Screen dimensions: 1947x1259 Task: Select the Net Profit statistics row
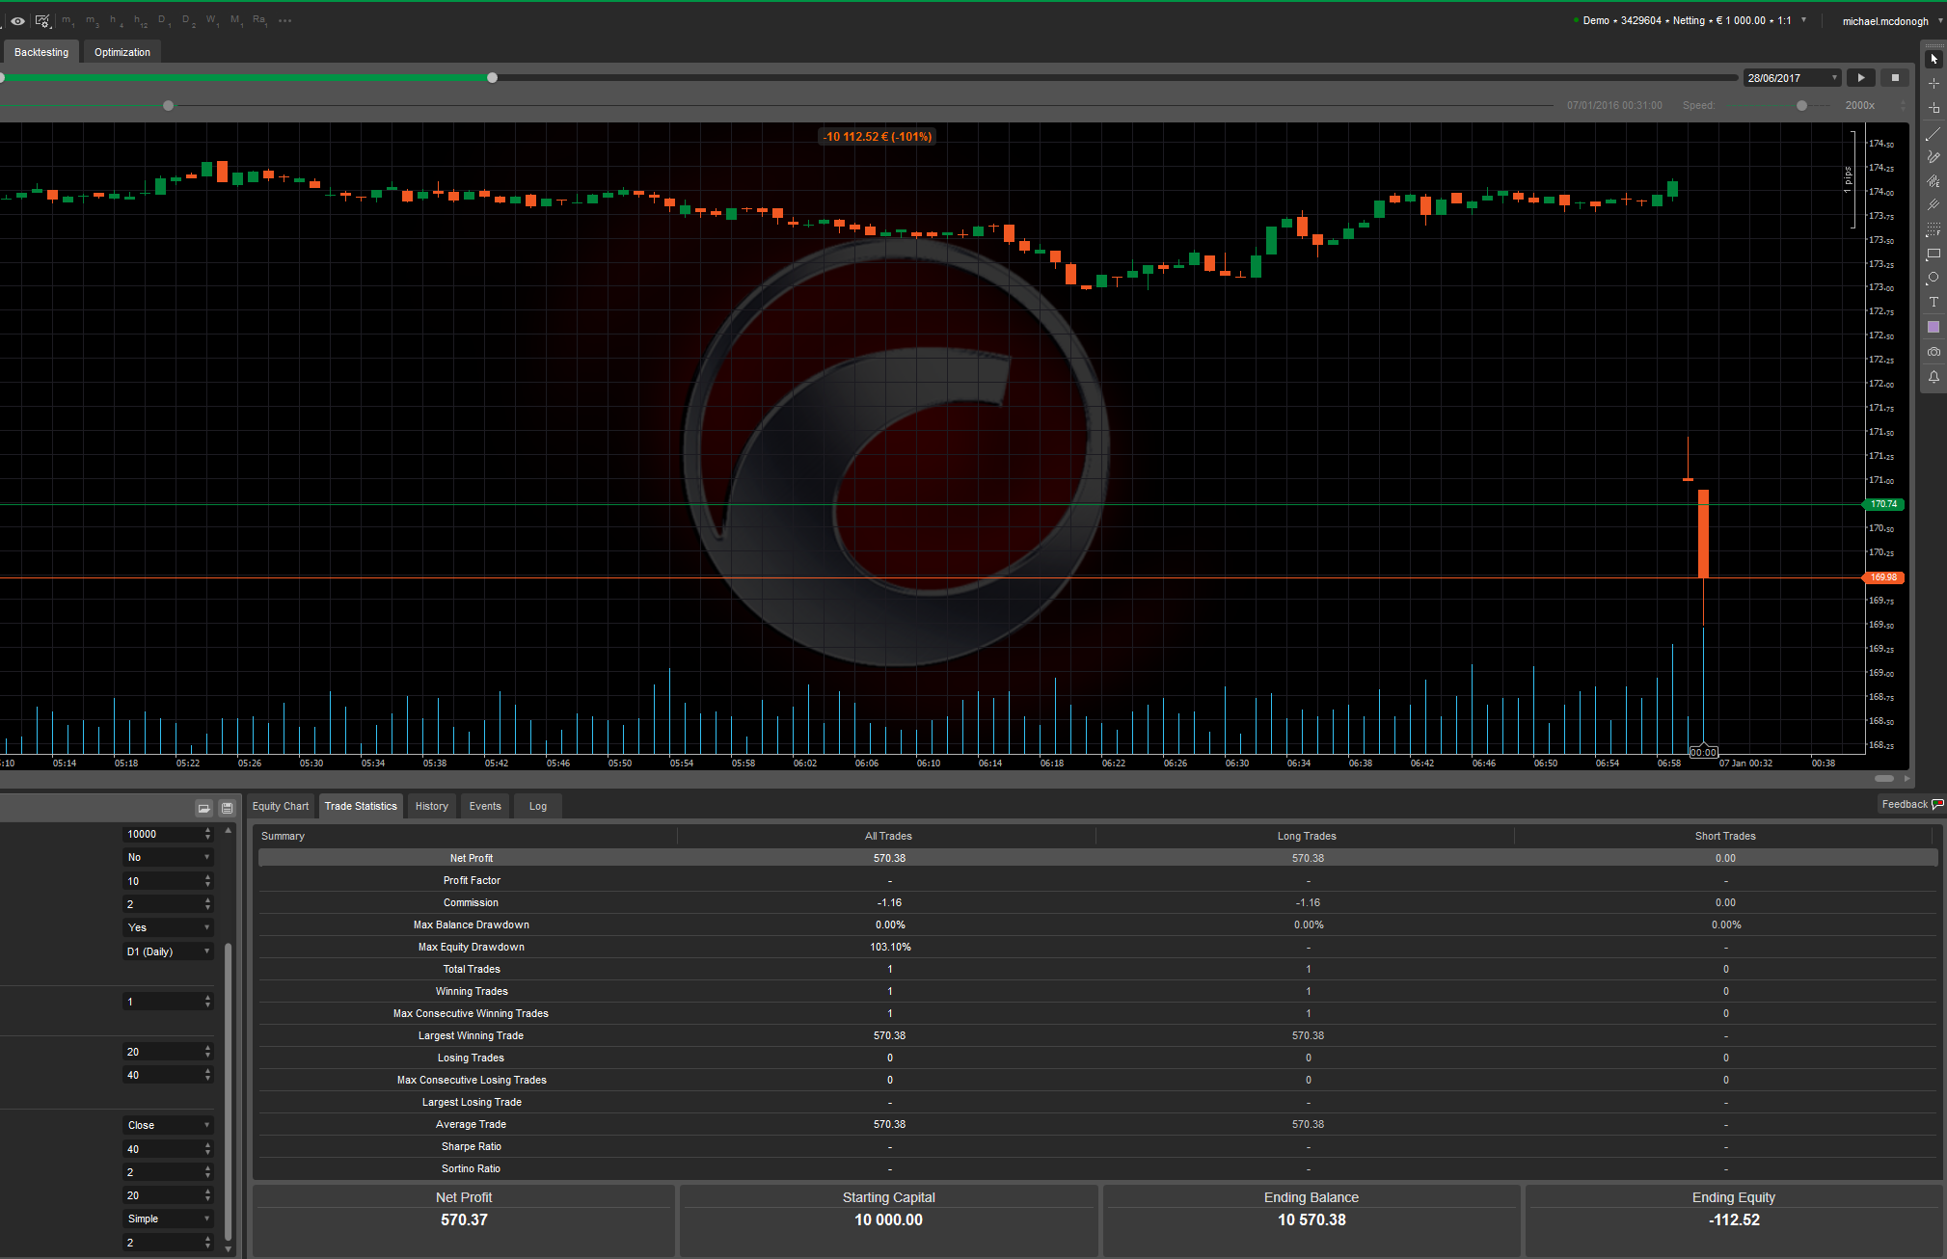[1097, 858]
